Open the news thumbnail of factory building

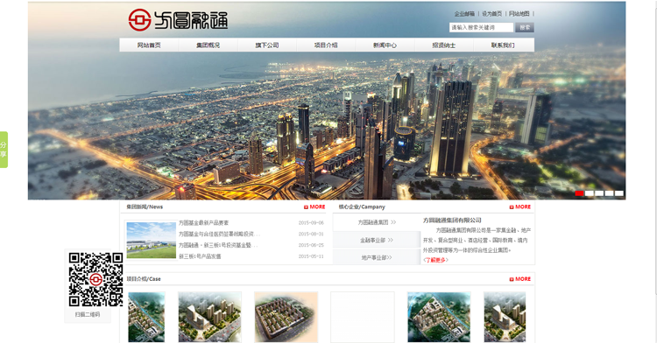pos(151,240)
